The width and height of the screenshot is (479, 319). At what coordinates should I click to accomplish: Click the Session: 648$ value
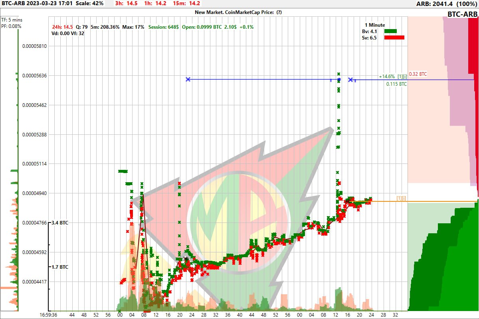pos(163,27)
